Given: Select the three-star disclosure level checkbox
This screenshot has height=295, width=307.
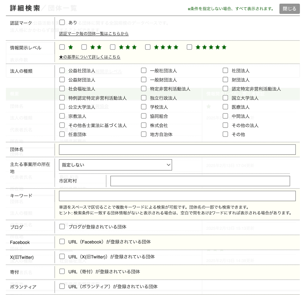Looking at the screenshot, I should coord(113,47).
